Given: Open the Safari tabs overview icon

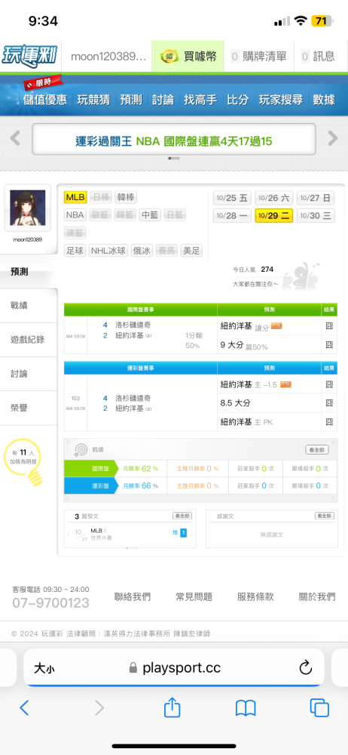Looking at the screenshot, I should coord(319,707).
